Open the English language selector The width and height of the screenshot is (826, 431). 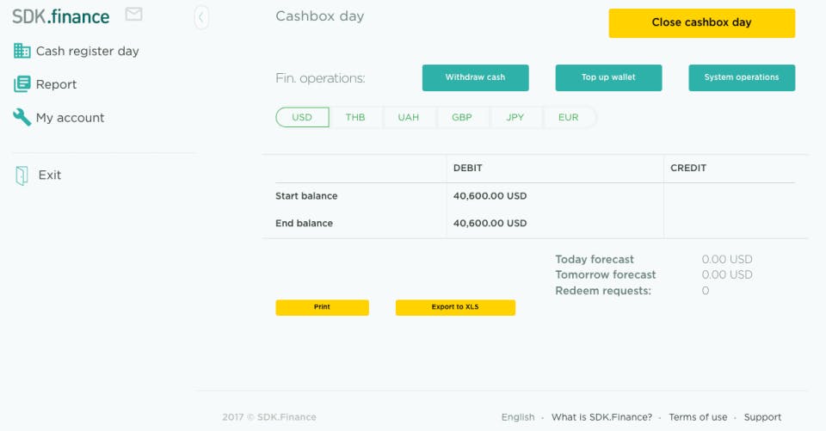[518, 417]
